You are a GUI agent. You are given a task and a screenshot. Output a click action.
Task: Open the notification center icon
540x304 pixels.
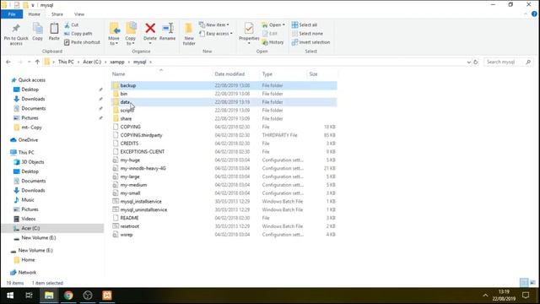[526, 296]
